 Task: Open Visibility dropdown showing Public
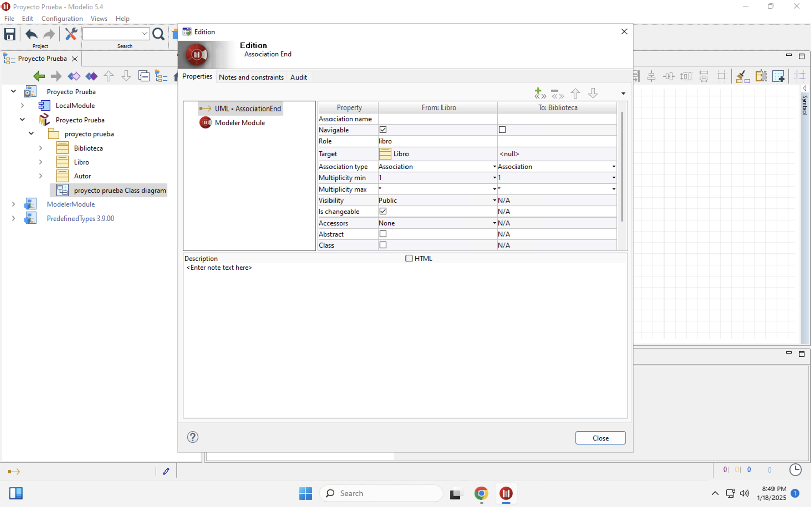(494, 201)
